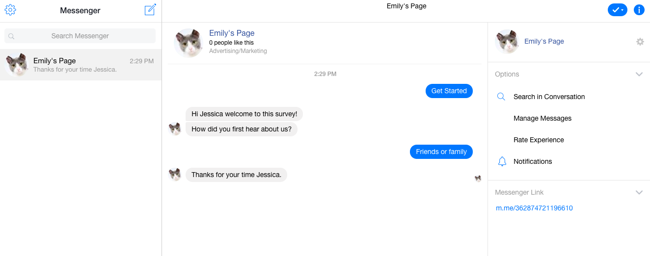650x256 pixels.
Task: Click the magnifier icon in Options panel
Action: click(x=501, y=97)
